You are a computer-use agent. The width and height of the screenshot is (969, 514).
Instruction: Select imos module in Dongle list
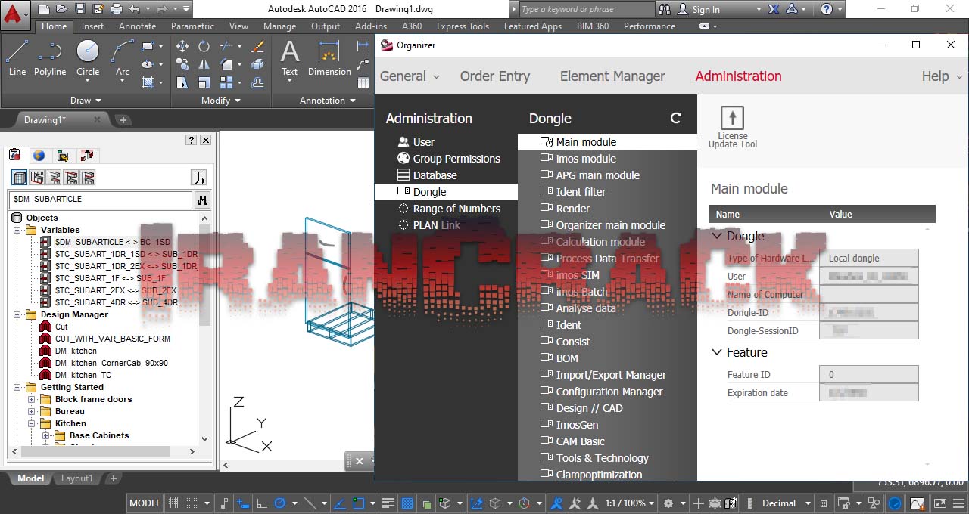click(x=585, y=159)
